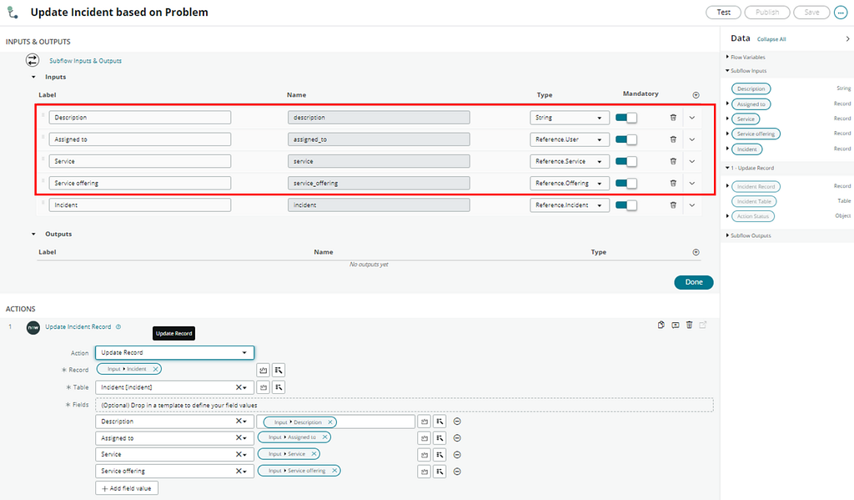Open script editor for Record field
The width and height of the screenshot is (854, 500).
[x=263, y=371]
